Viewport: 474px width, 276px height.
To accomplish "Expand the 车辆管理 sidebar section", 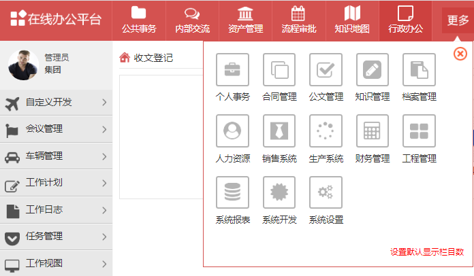I will point(56,156).
